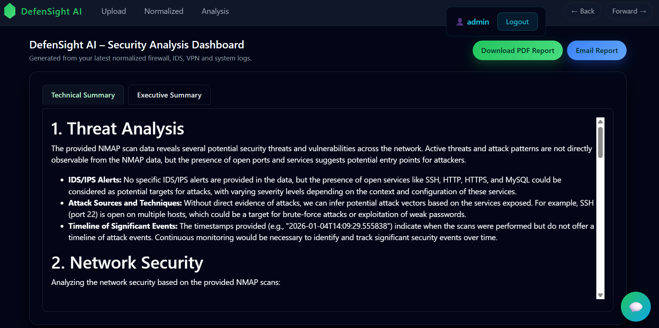Click the DefenSight AI brand name
The width and height of the screenshot is (659, 328).
(x=51, y=11)
